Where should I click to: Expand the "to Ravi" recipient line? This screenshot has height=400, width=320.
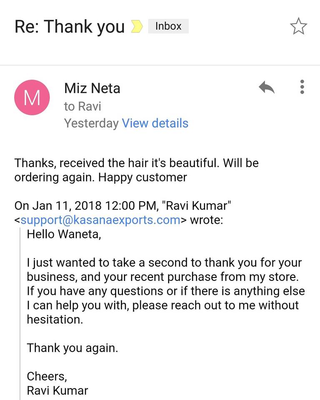82,107
